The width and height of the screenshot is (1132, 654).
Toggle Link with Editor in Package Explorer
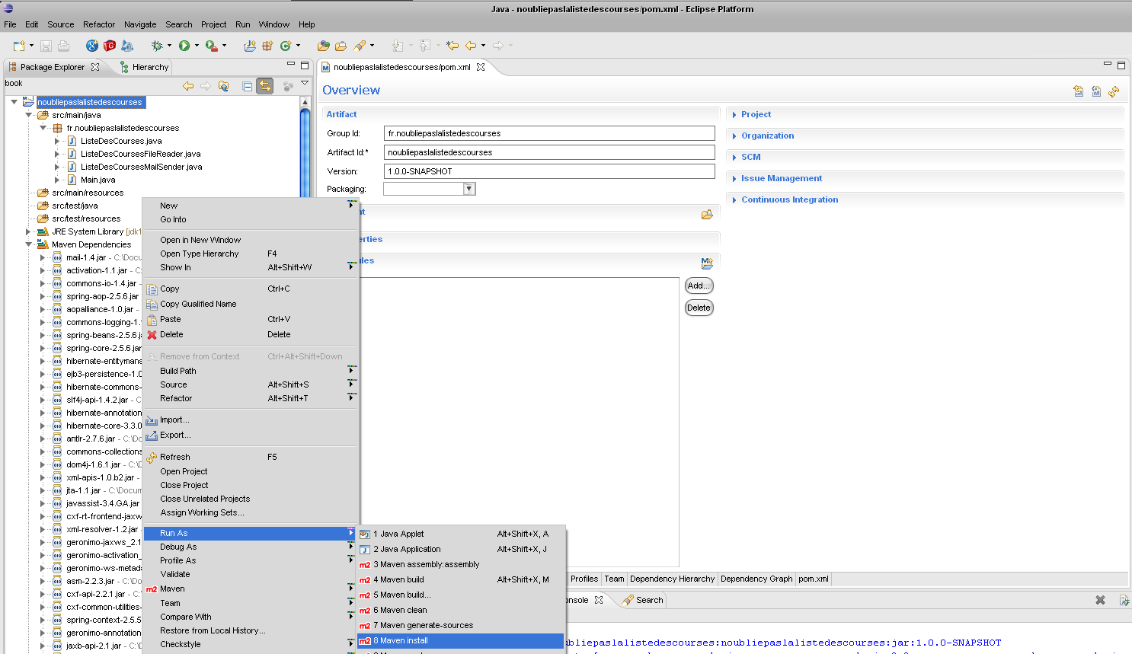(264, 86)
